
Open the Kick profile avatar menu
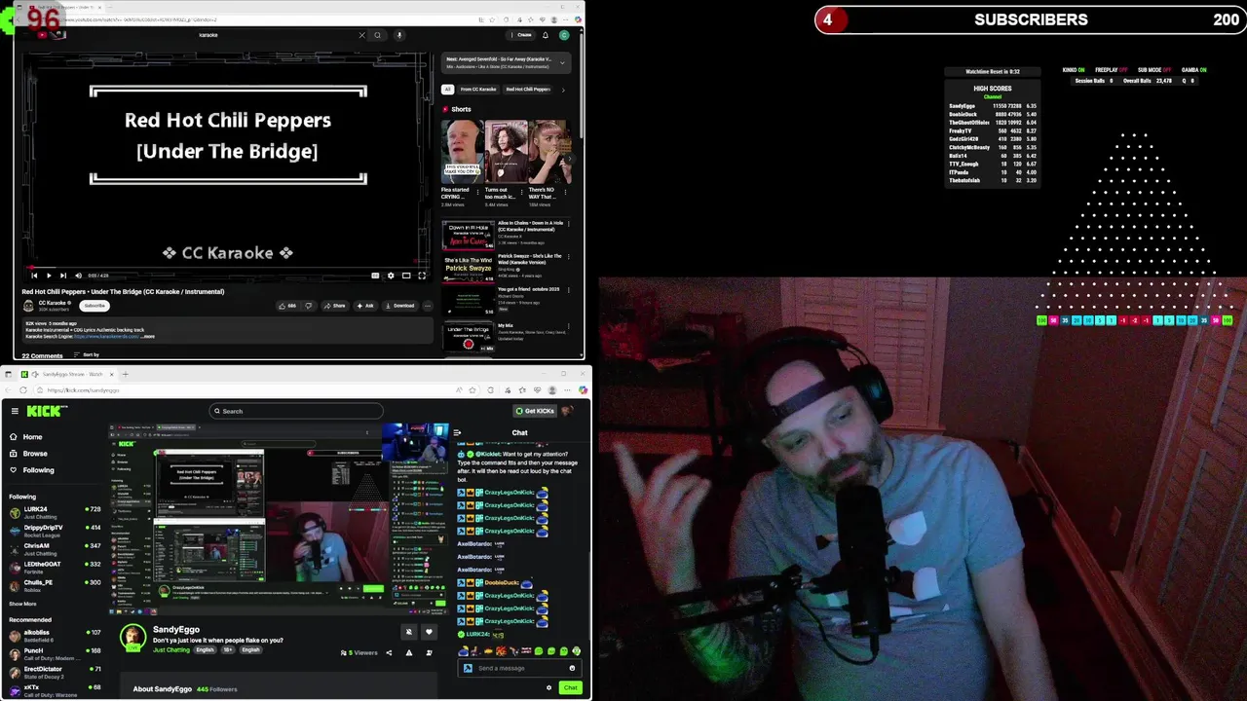[567, 411]
